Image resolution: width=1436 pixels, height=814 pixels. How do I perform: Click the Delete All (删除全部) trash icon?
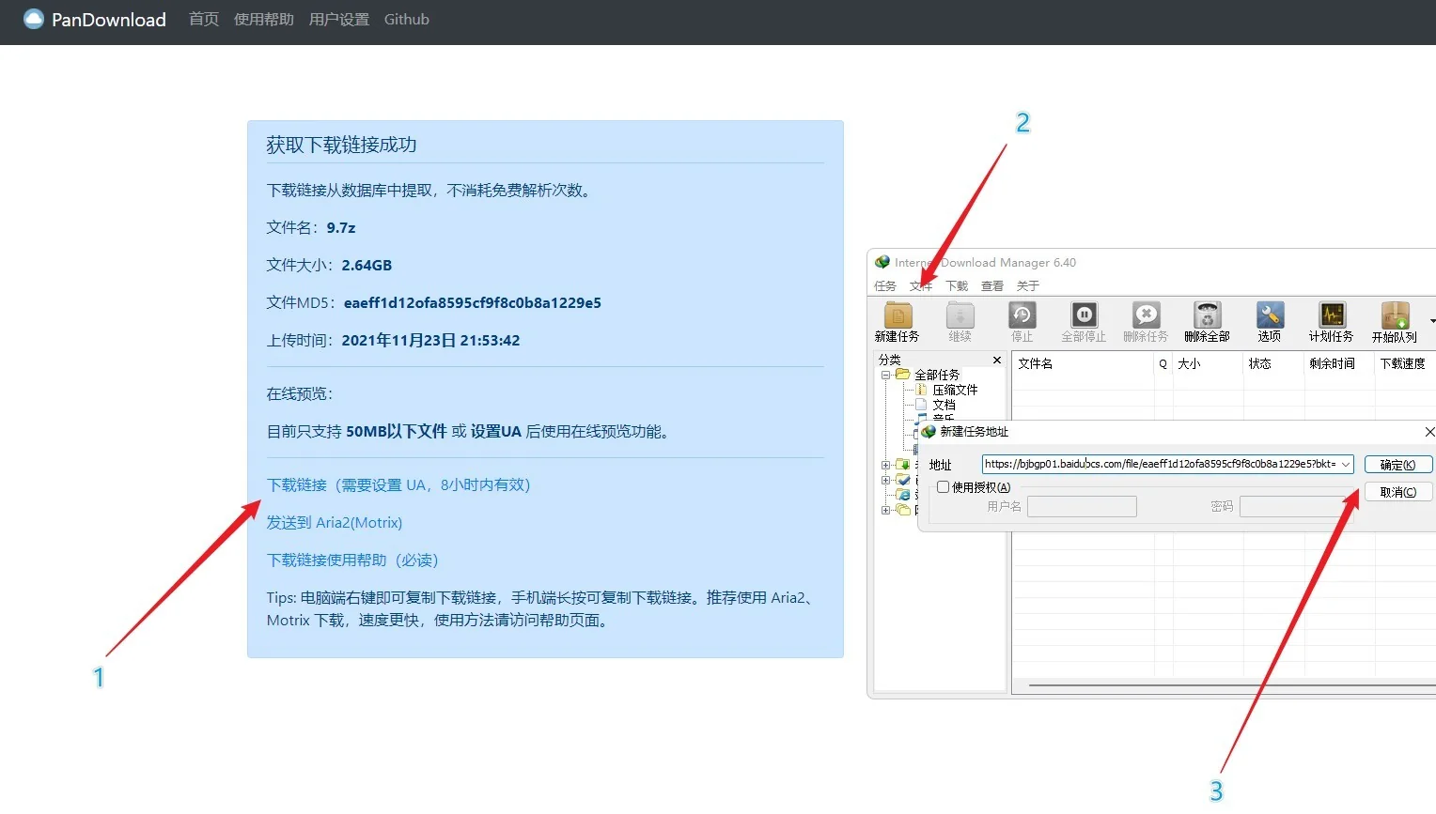(1207, 315)
